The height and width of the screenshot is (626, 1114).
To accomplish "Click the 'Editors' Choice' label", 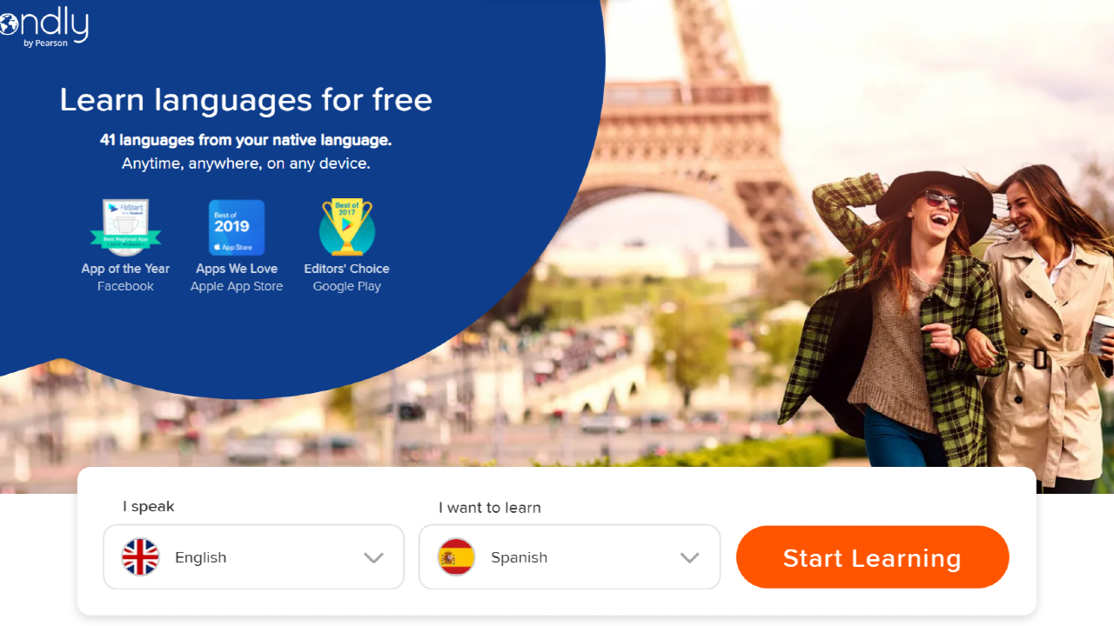I will [346, 269].
